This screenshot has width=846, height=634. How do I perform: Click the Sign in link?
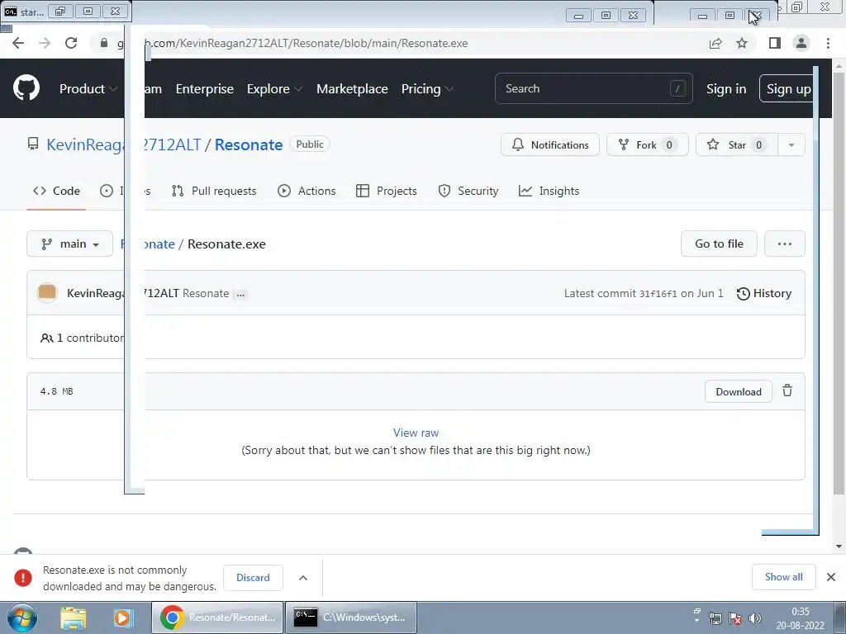pyautogui.click(x=726, y=89)
